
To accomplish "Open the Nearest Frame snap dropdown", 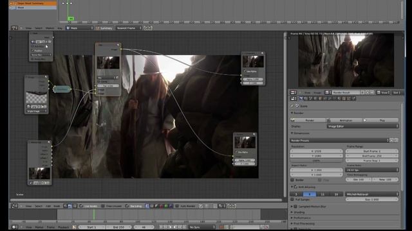I will (x=129, y=28).
